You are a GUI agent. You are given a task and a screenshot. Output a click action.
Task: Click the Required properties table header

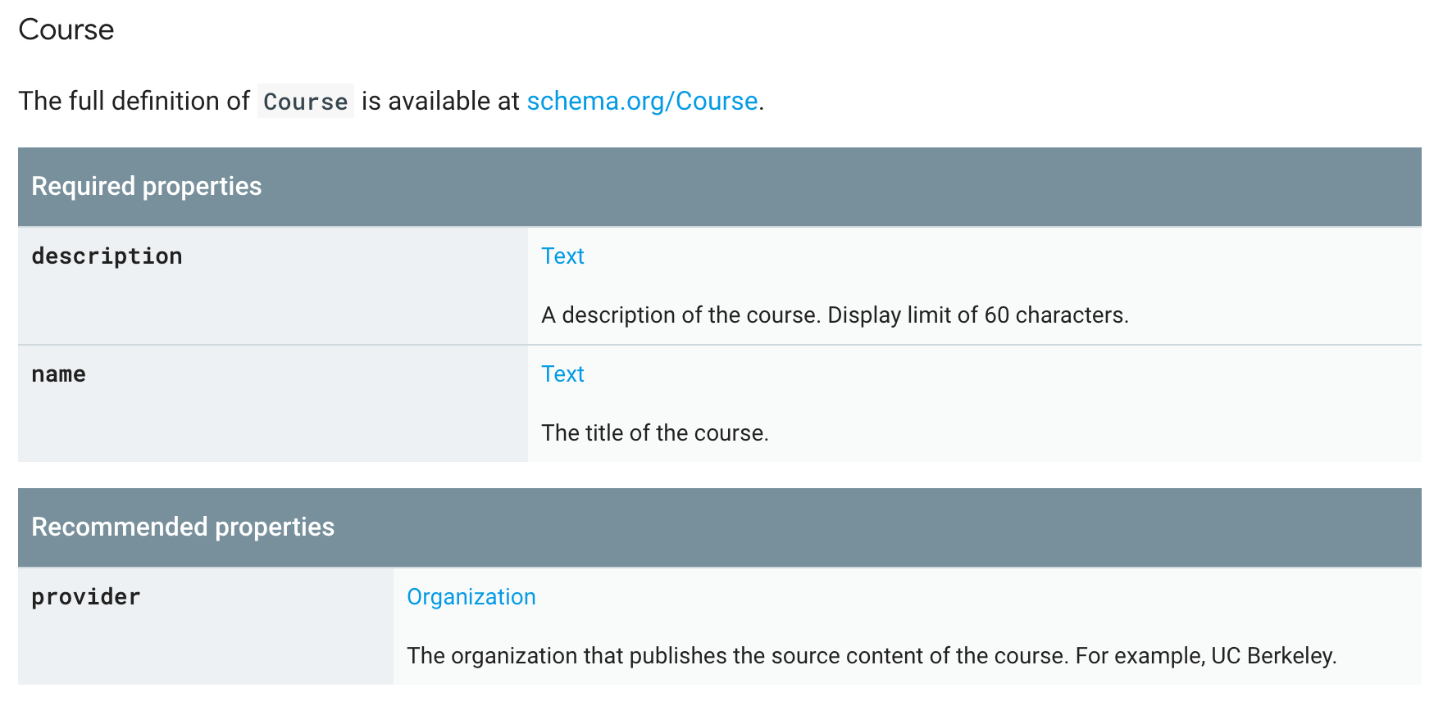click(x=147, y=187)
